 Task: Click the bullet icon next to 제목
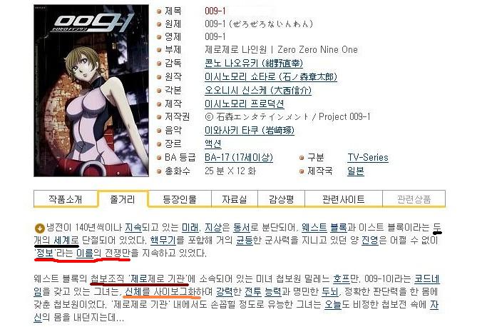[x=159, y=11]
